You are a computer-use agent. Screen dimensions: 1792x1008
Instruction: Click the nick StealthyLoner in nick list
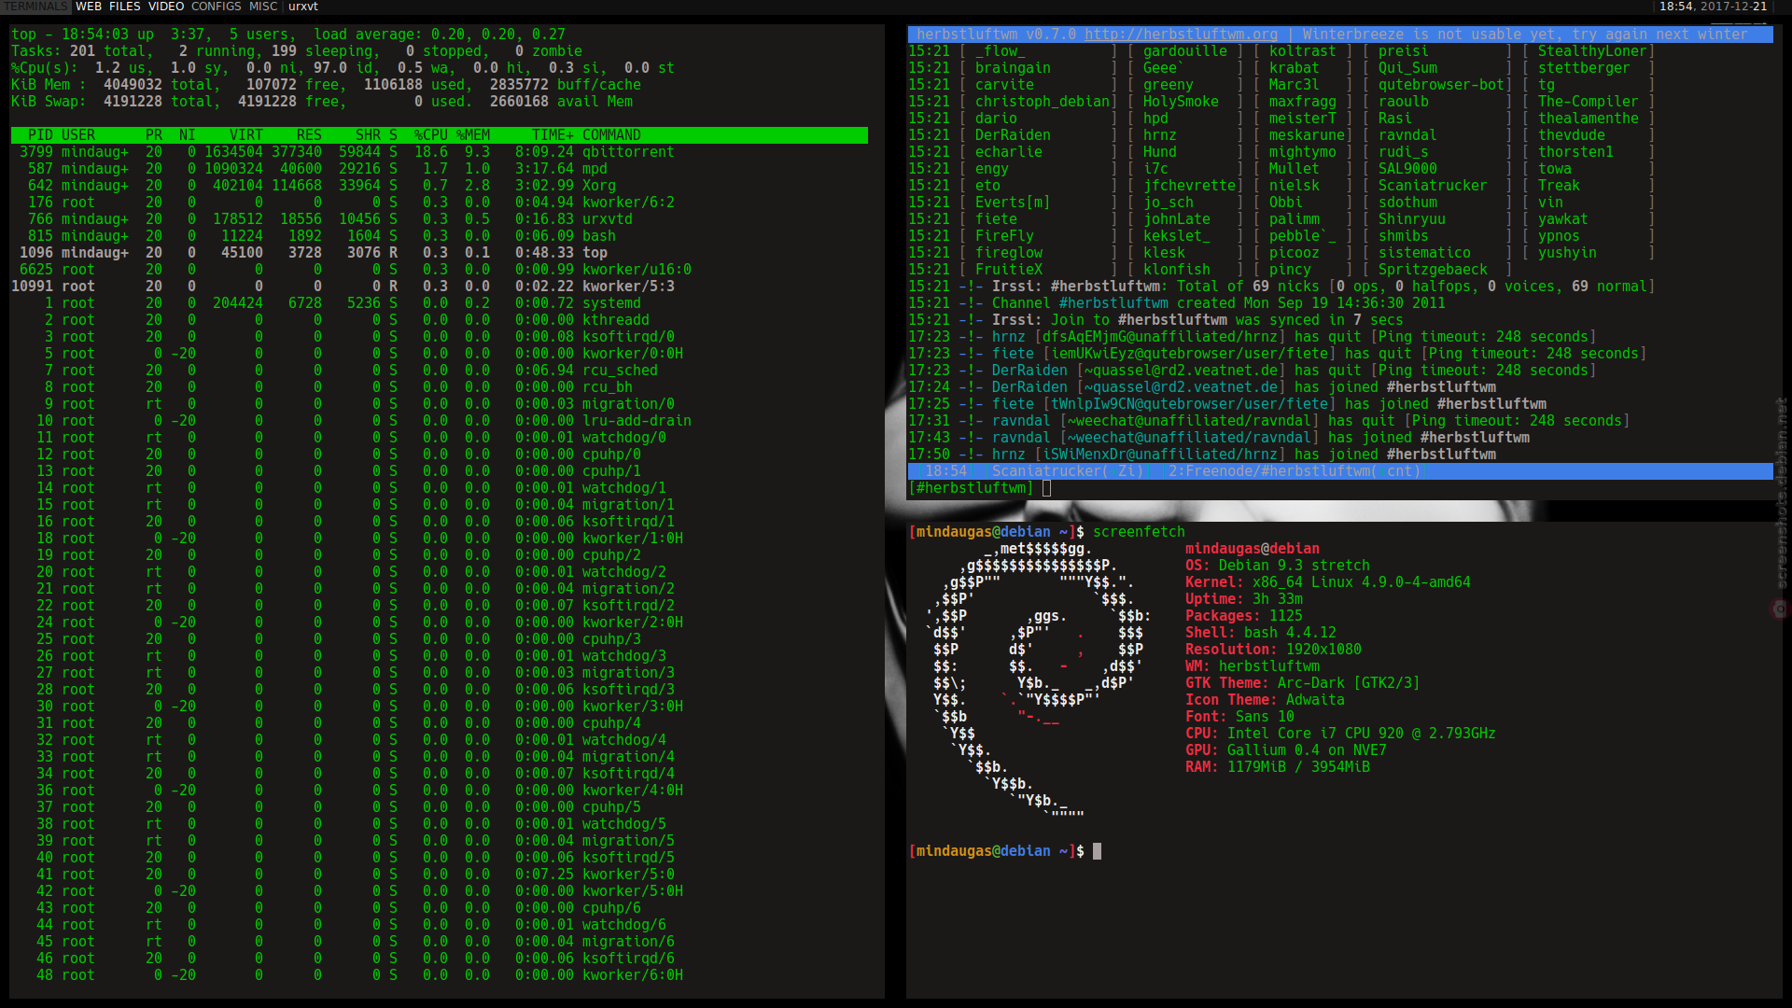point(1592,51)
